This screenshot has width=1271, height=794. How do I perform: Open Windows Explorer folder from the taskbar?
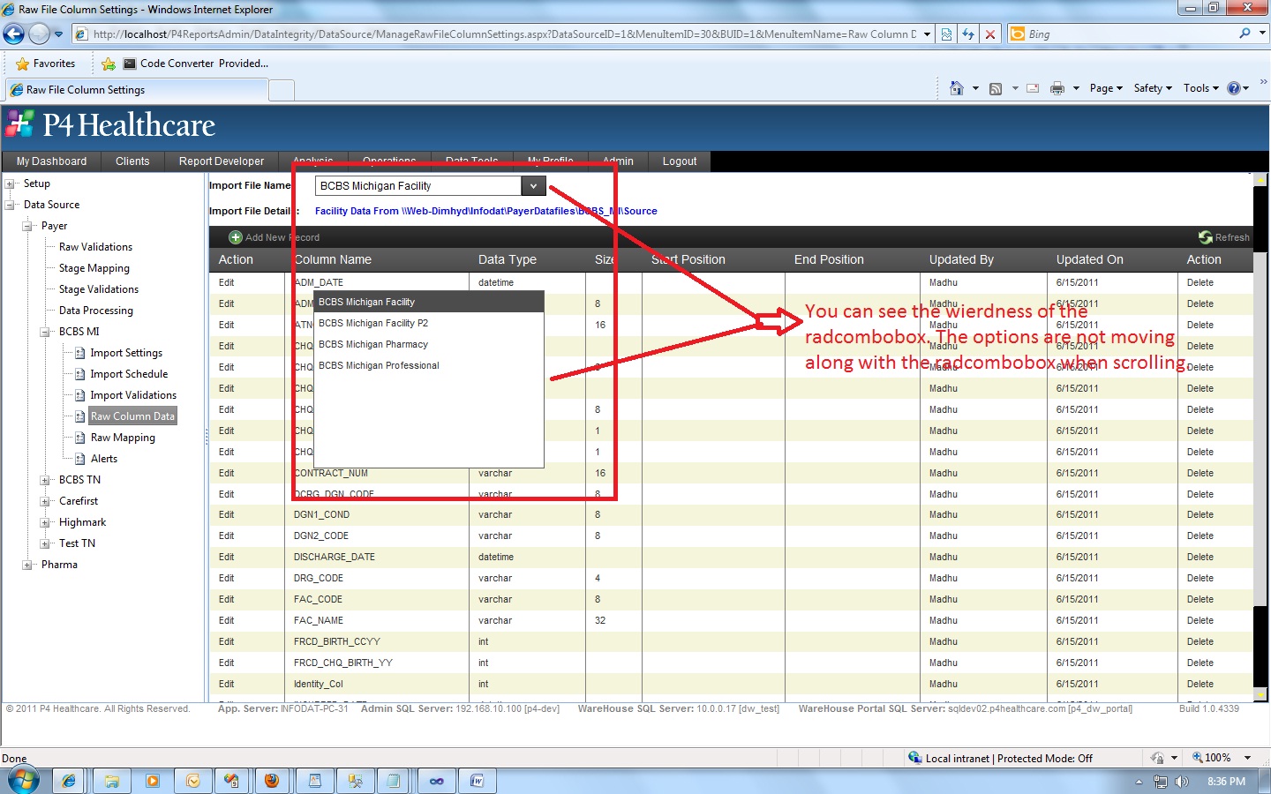[x=112, y=781]
